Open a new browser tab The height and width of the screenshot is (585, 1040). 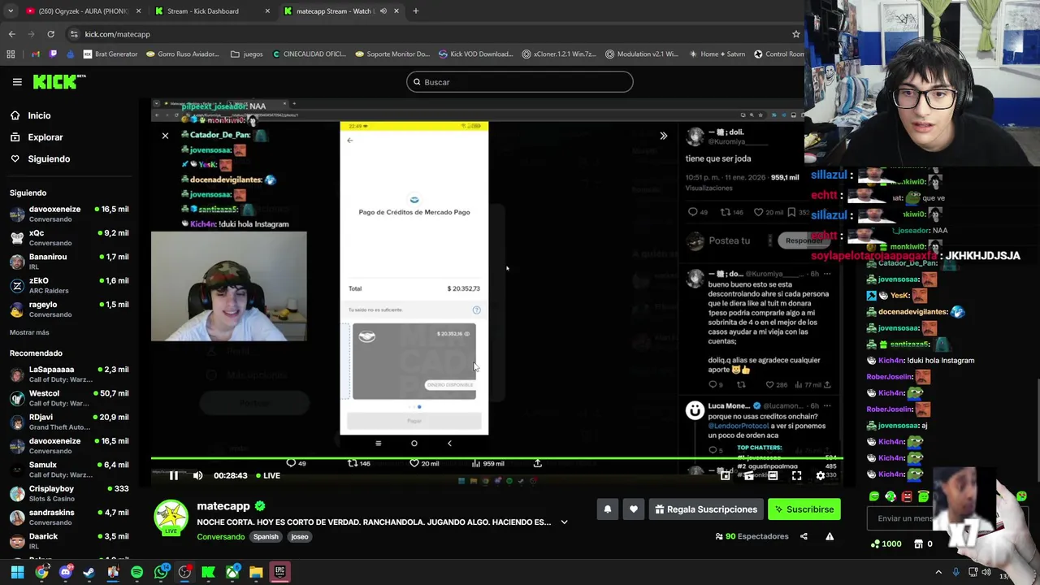415,11
